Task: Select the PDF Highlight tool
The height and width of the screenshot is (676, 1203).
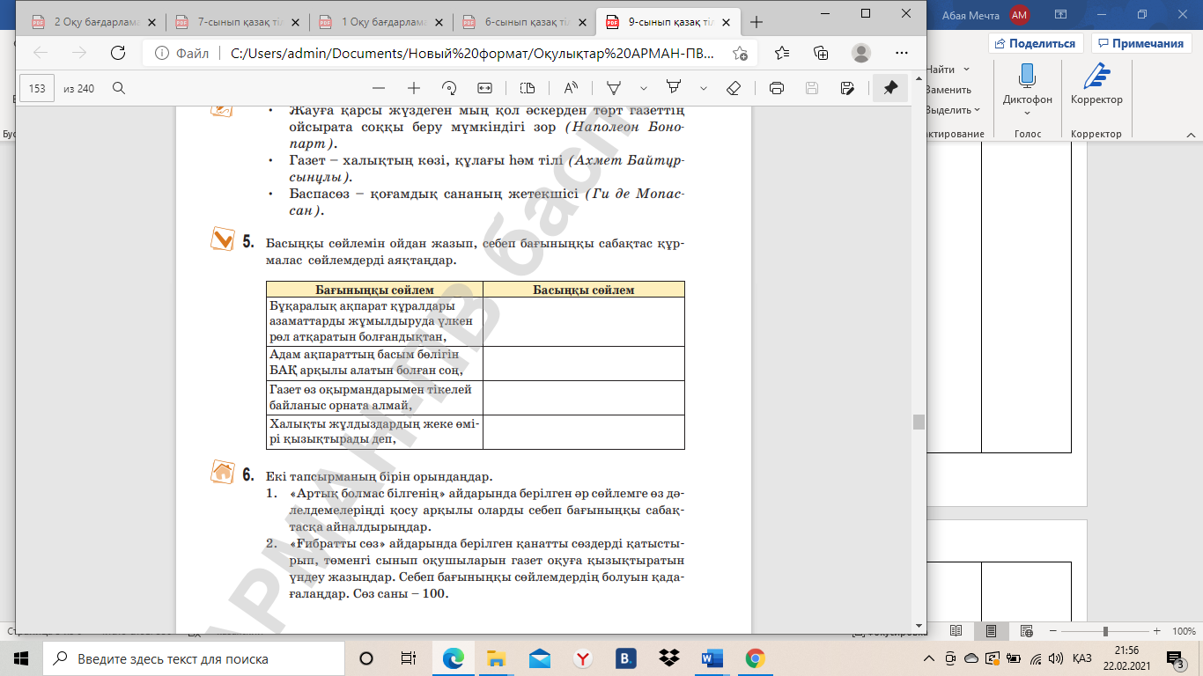Action: click(x=675, y=88)
